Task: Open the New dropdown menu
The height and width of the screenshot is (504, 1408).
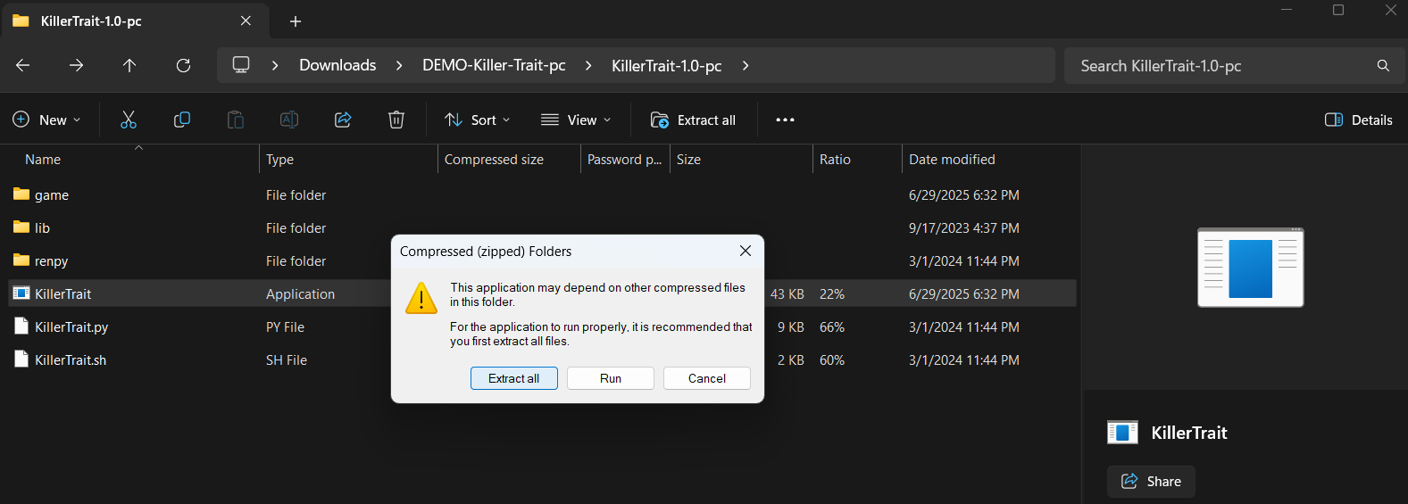Action: click(x=46, y=120)
